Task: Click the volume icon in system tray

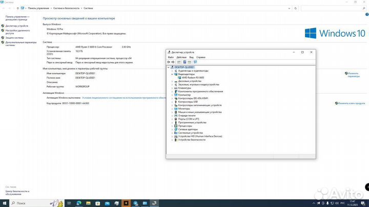Action: pyautogui.click(x=337, y=203)
